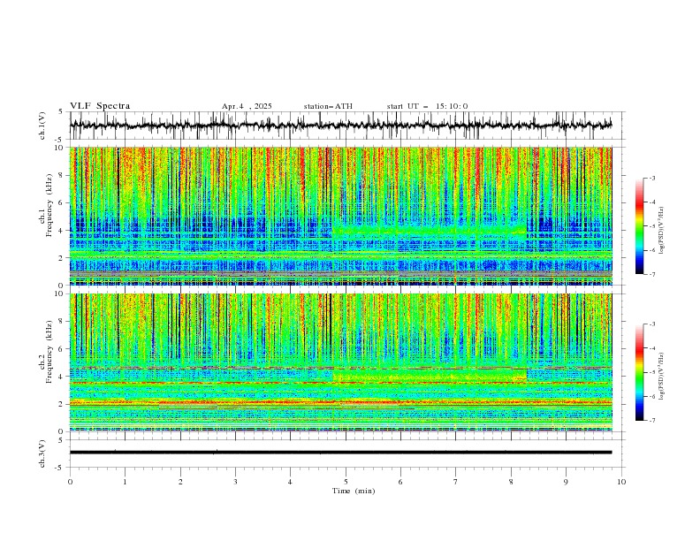
Task: Click the ch.2 "Frequency (kHz)" axis title
Action: pyautogui.click(x=49, y=352)
